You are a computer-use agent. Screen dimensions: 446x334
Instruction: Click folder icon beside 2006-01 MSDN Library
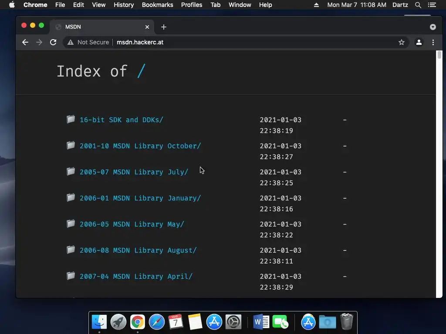click(71, 197)
